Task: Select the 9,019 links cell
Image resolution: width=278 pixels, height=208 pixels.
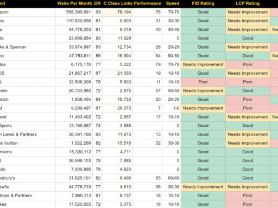Action: click(117, 30)
